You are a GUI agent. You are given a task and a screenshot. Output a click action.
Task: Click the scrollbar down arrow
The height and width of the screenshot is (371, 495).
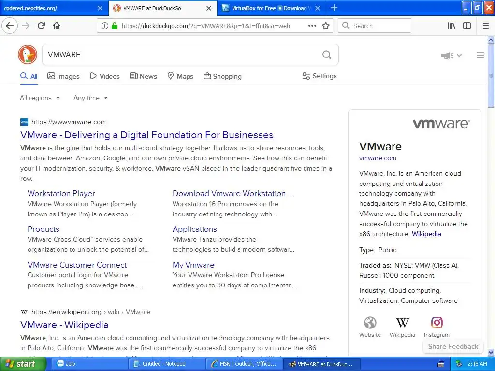491,352
